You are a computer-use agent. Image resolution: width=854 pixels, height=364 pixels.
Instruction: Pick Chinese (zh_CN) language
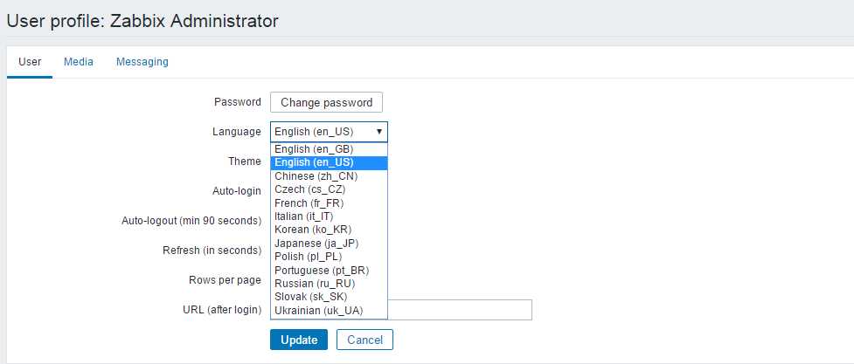329,176
